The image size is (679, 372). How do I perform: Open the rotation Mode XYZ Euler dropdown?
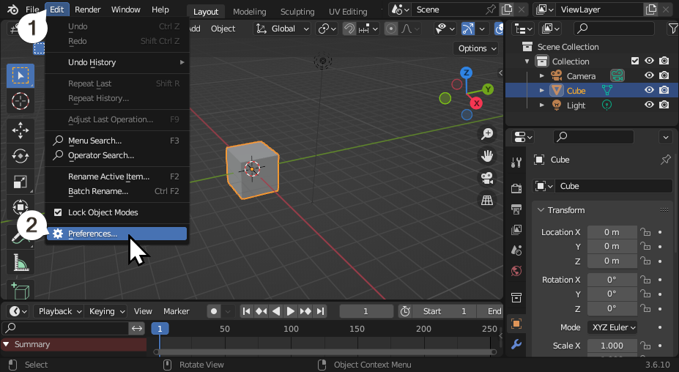pos(612,327)
